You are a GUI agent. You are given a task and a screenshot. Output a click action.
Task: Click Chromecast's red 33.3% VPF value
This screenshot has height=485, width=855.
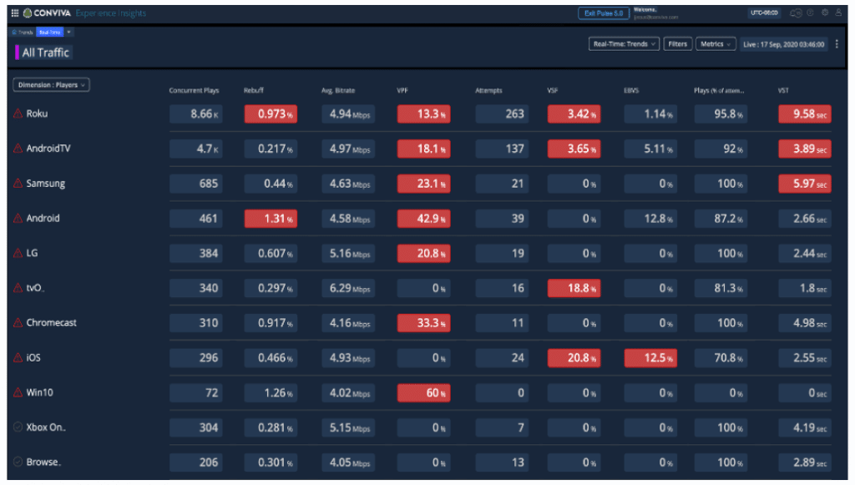[x=423, y=323]
